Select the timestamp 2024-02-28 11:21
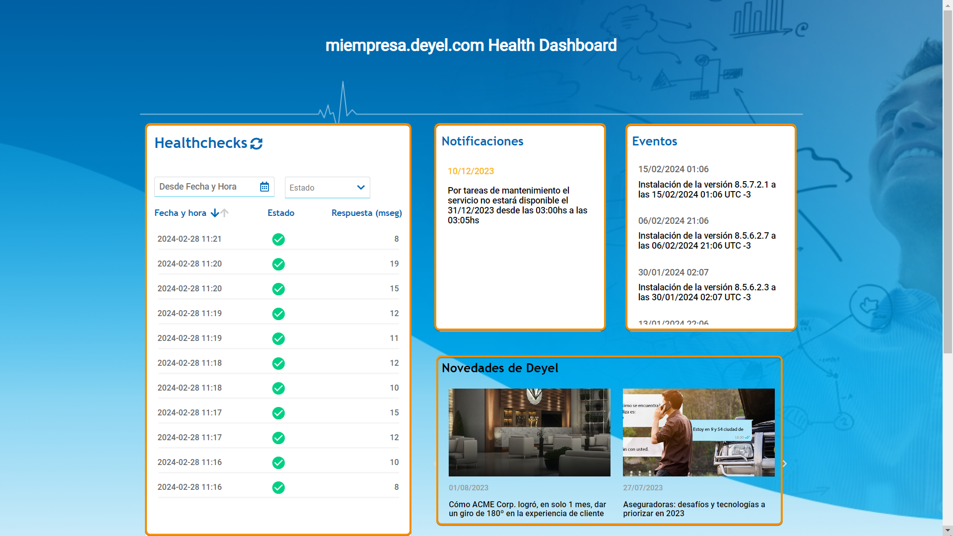953x536 pixels. pos(190,239)
